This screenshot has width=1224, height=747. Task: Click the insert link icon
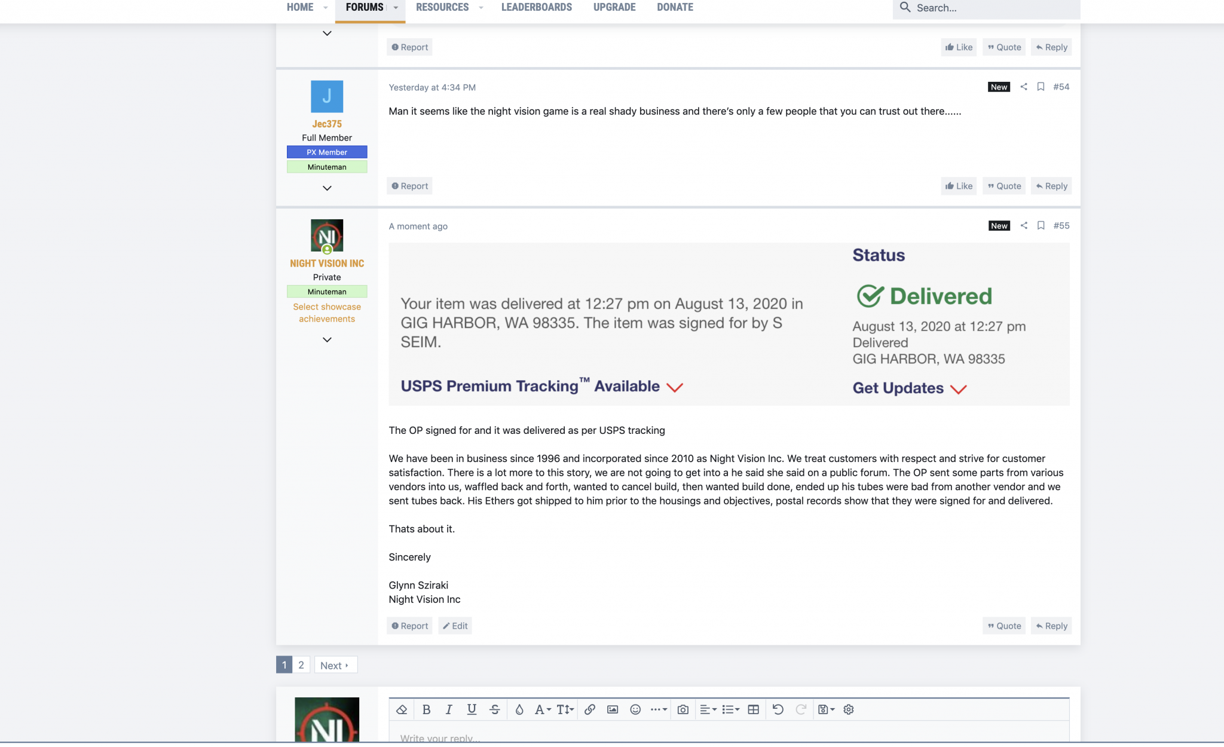[589, 709]
